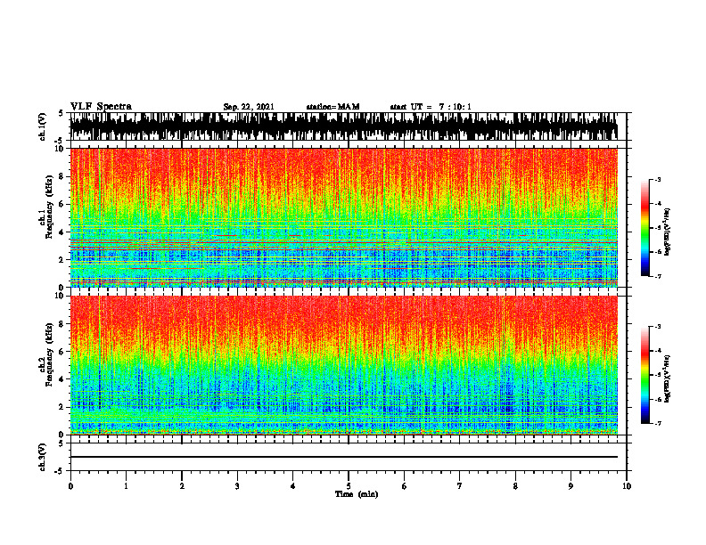Click the time axis tick label "9"
The height and width of the screenshot is (545, 706).
571,486
